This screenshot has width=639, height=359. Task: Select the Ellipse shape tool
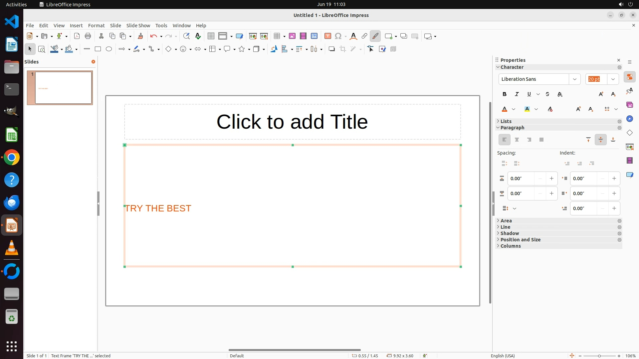pos(109,49)
